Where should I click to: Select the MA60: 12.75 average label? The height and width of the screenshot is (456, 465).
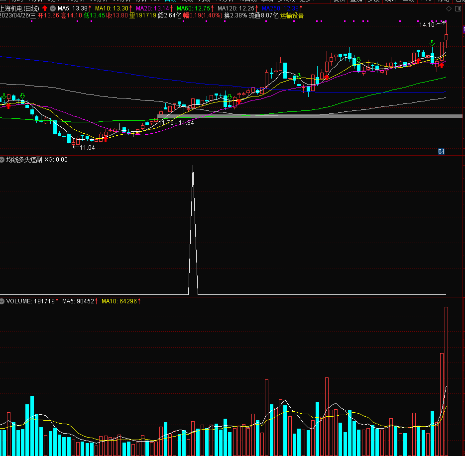[193, 8]
